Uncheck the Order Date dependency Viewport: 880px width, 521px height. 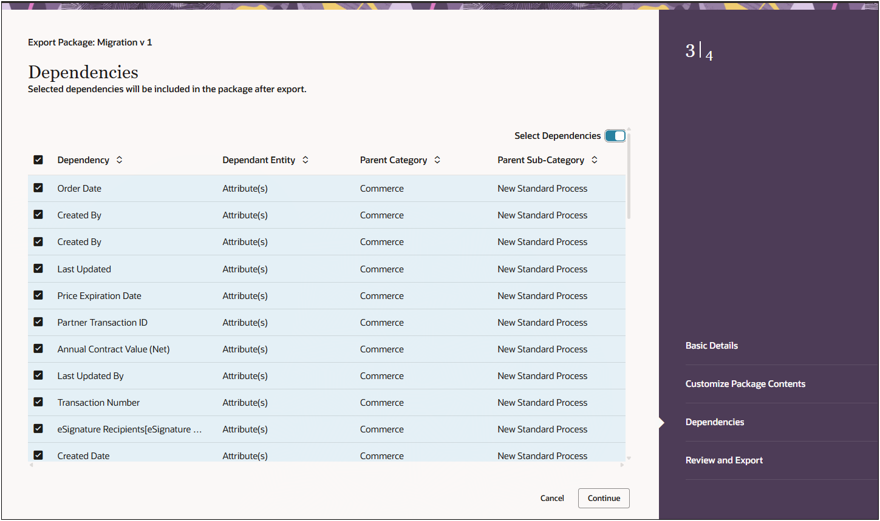pos(38,188)
